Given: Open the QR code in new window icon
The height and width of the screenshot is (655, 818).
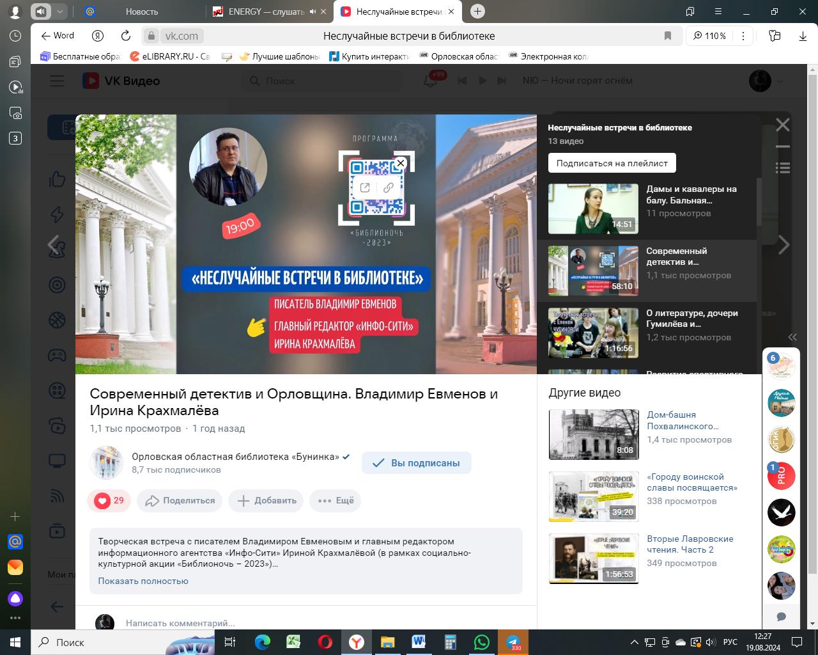Looking at the screenshot, I should point(365,187).
